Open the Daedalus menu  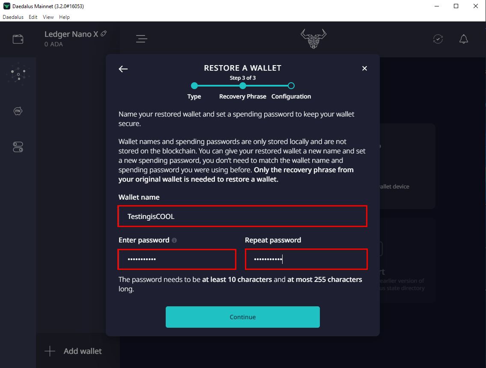[13, 17]
